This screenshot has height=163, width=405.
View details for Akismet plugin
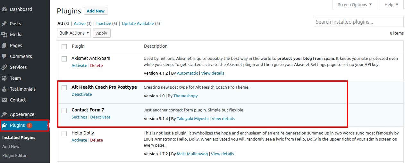(213, 73)
